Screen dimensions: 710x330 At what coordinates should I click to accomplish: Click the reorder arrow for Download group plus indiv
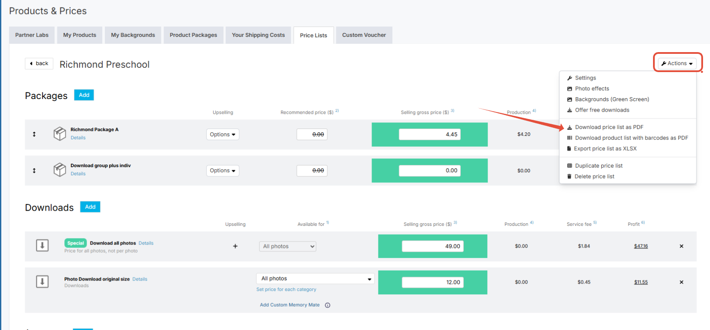coord(34,171)
